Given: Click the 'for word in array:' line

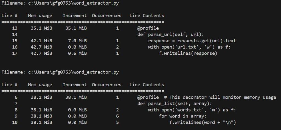Looking at the screenshot, I should point(182,116).
